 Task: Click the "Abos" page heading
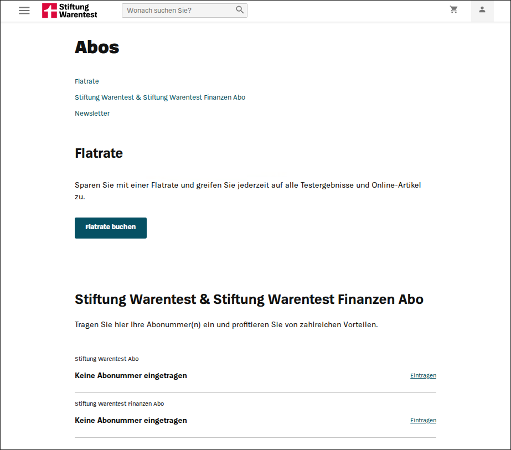(97, 48)
